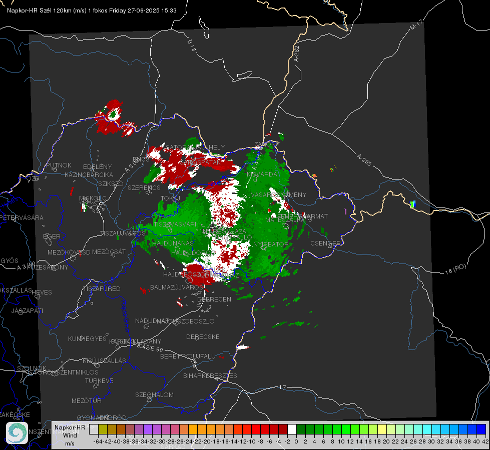The image size is (490, 450).
Task: Click the TISZAFÜRED town label
Action: pos(102,289)
